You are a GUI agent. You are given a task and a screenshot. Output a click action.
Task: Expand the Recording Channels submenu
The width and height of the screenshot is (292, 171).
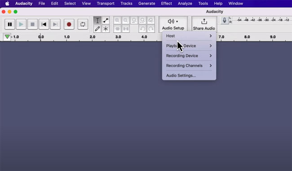pos(189,65)
